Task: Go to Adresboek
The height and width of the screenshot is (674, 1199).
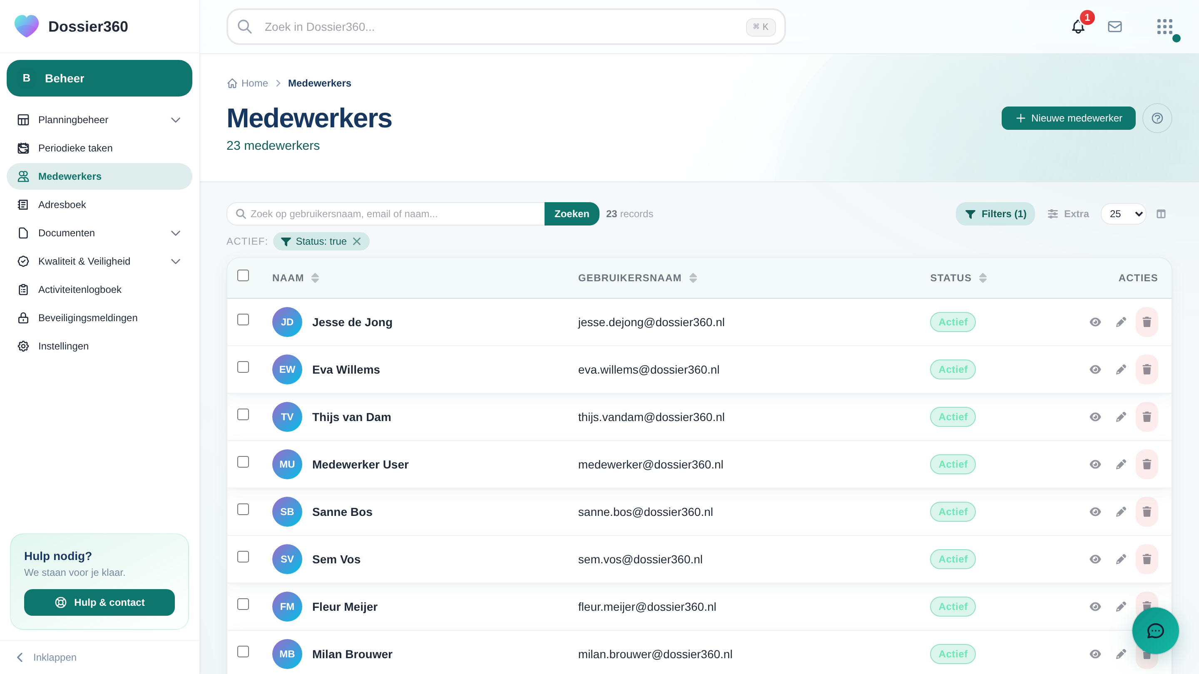Action: click(99, 205)
